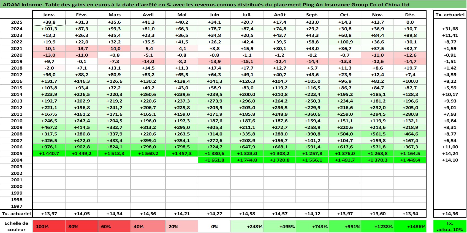This screenshot has width=467, height=233.
Task: Click the 'Tx. actuariel' bottom row label
Action: pyautogui.click(x=17, y=213)
